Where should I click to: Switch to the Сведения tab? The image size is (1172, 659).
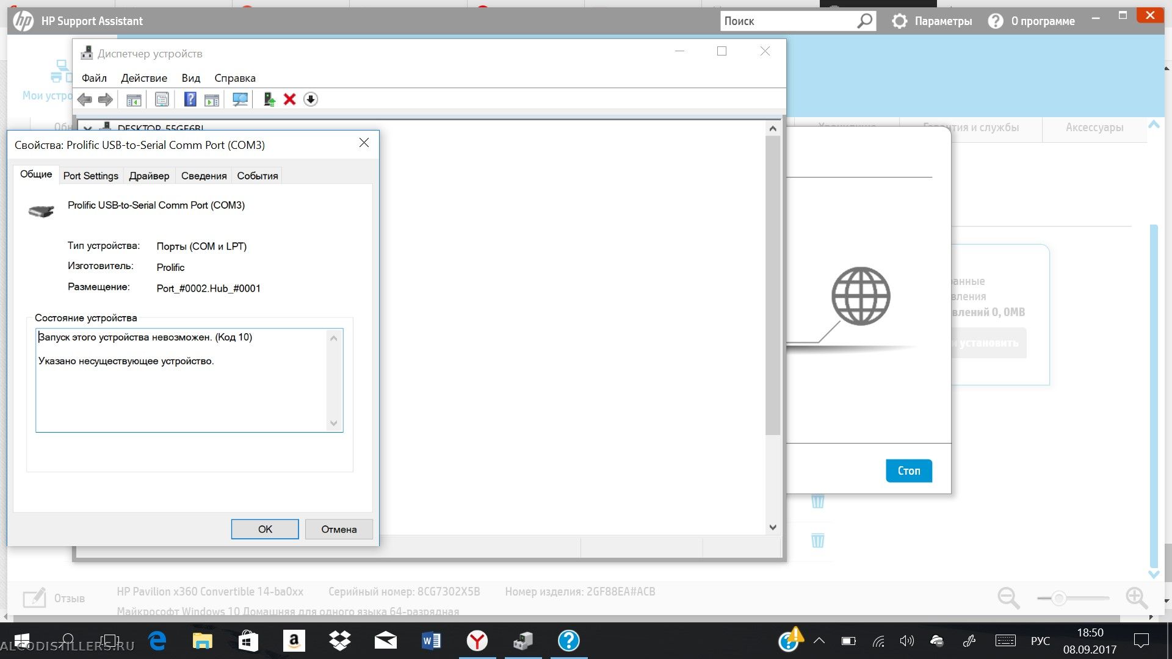(x=204, y=176)
